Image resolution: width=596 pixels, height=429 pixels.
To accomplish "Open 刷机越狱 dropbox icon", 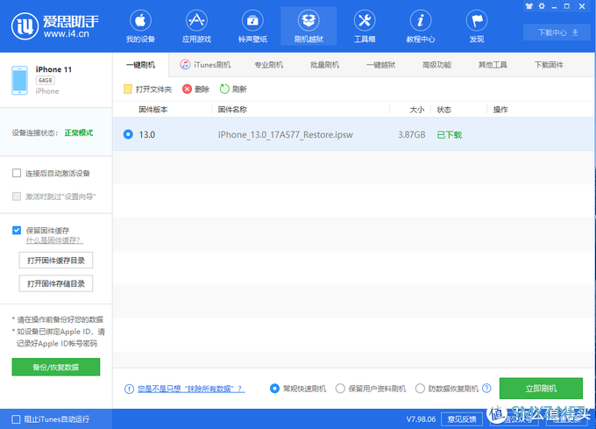I will point(309,20).
